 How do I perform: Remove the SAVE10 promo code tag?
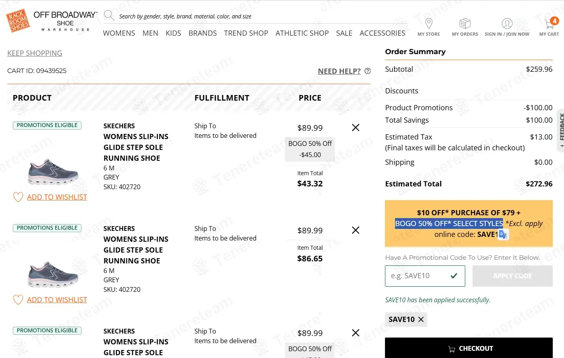tap(421, 320)
